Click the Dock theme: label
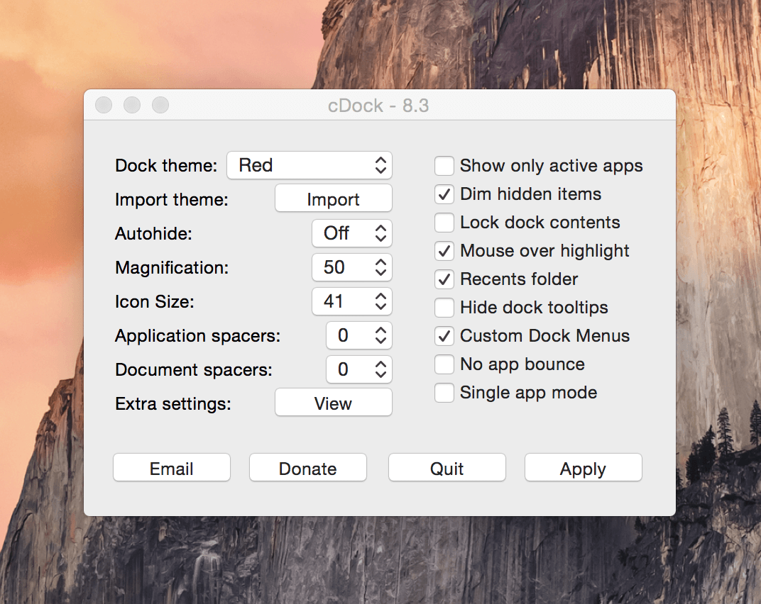The height and width of the screenshot is (604, 761). coord(166,166)
